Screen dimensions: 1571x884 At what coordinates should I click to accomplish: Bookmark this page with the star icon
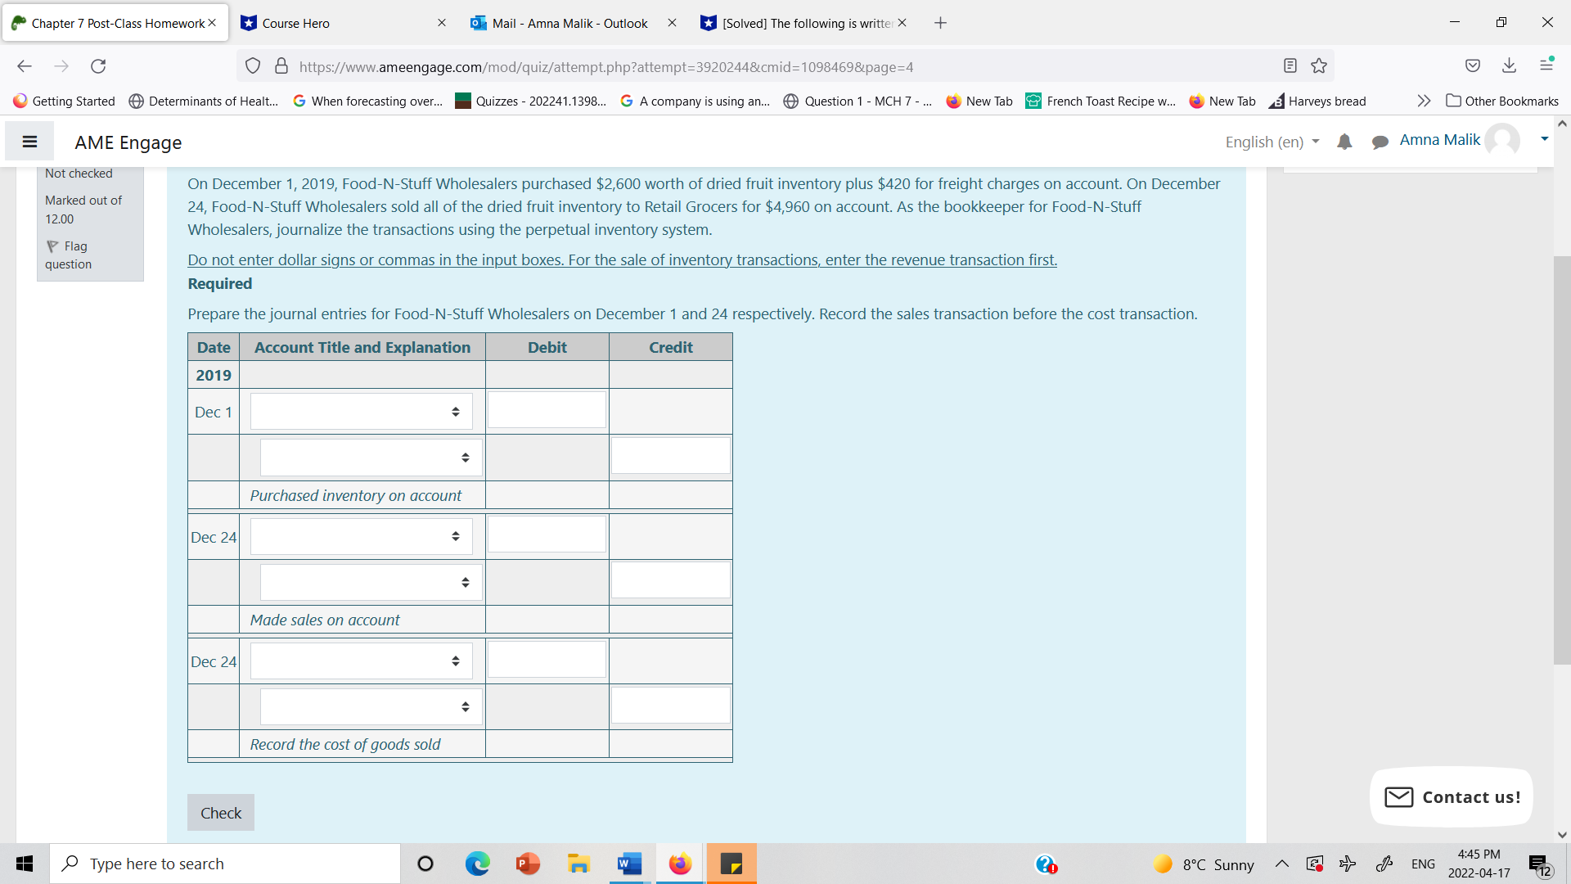1319,66
